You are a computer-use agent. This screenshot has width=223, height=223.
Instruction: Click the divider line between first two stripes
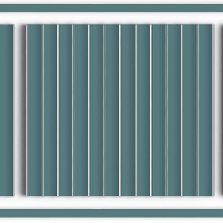click(43, 110)
